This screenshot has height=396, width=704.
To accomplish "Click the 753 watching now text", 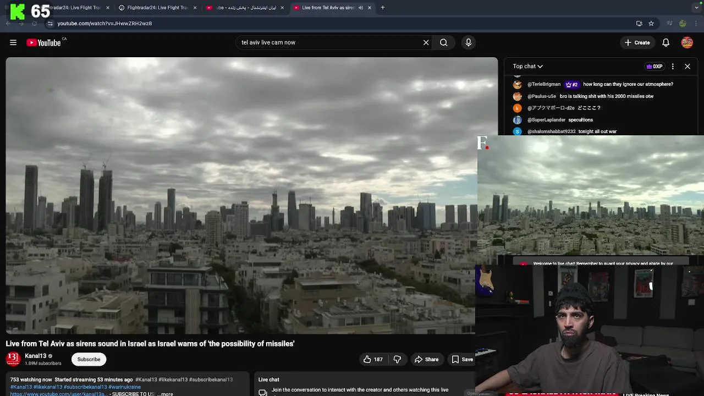I will click(x=31, y=380).
